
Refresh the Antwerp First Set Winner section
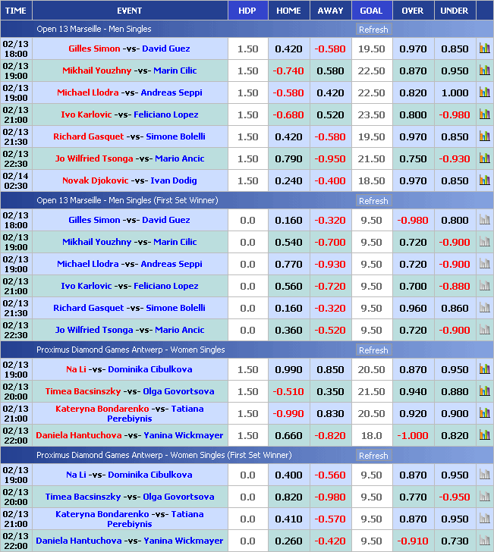pos(373,456)
